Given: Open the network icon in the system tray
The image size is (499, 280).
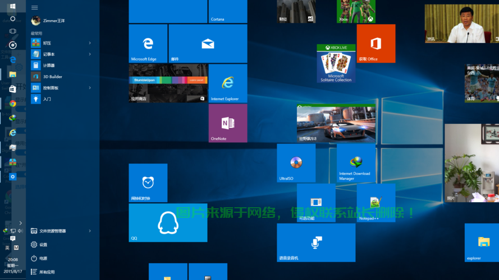Looking at the screenshot, I should (13, 231).
